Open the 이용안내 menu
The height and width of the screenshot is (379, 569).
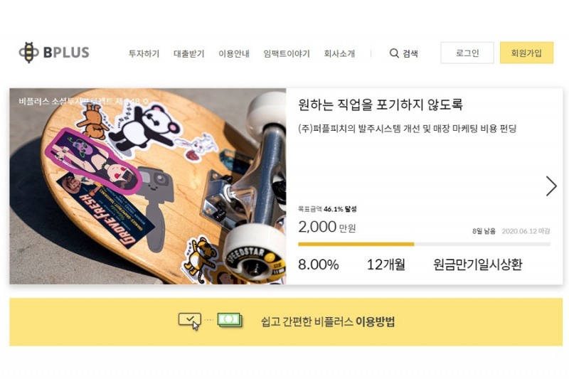tap(234, 53)
